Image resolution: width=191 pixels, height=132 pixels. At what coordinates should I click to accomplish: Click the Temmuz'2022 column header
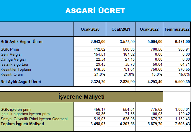tap(177, 29)
